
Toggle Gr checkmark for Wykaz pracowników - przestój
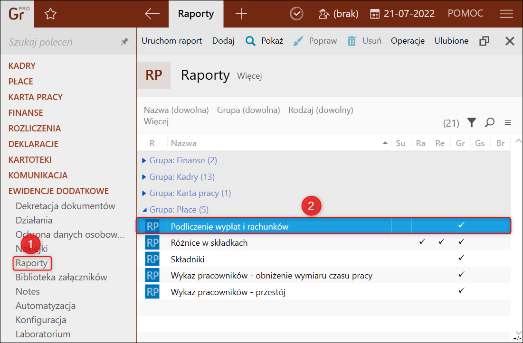(x=460, y=290)
